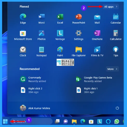Open the Right click 2 file
This screenshot has width=127, height=127.
point(31,90)
